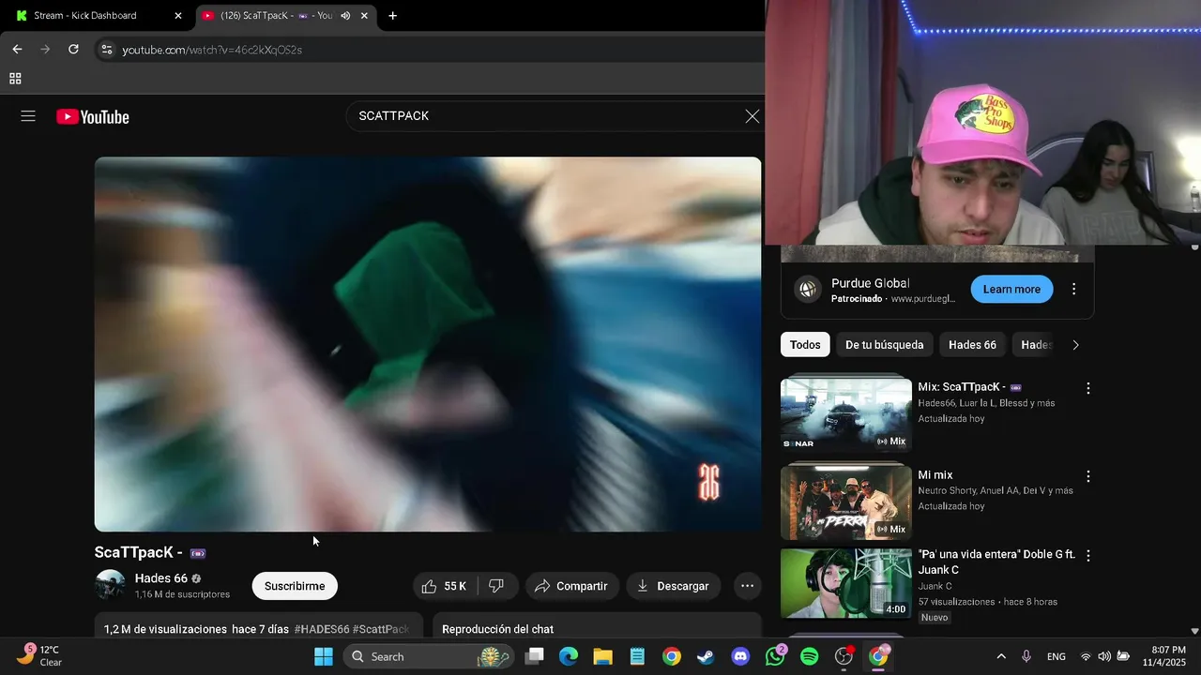Click the Learn more ad button
Image resolution: width=1201 pixels, height=675 pixels.
(1011, 289)
